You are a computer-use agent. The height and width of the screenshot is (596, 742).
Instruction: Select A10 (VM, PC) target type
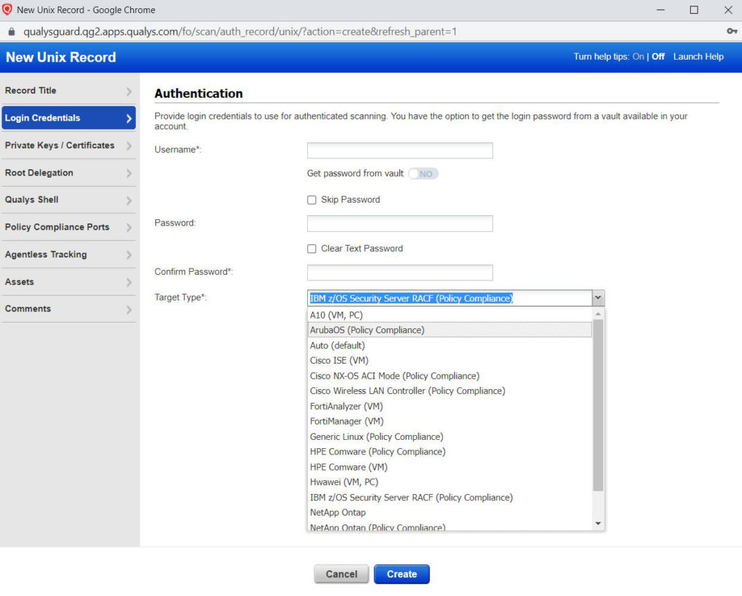click(449, 315)
